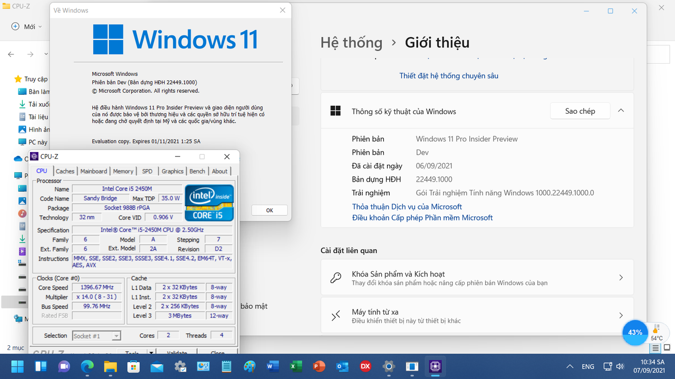Switch to CPU-Z in taskbar

coord(435,366)
